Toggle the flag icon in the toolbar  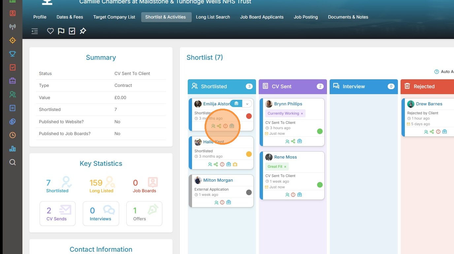(x=61, y=31)
